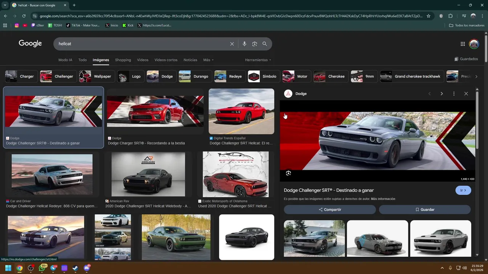The width and height of the screenshot is (488, 274).
Task: Open the red Dodge Charger SRT thumbnail
Action: pyautogui.click(x=155, y=111)
